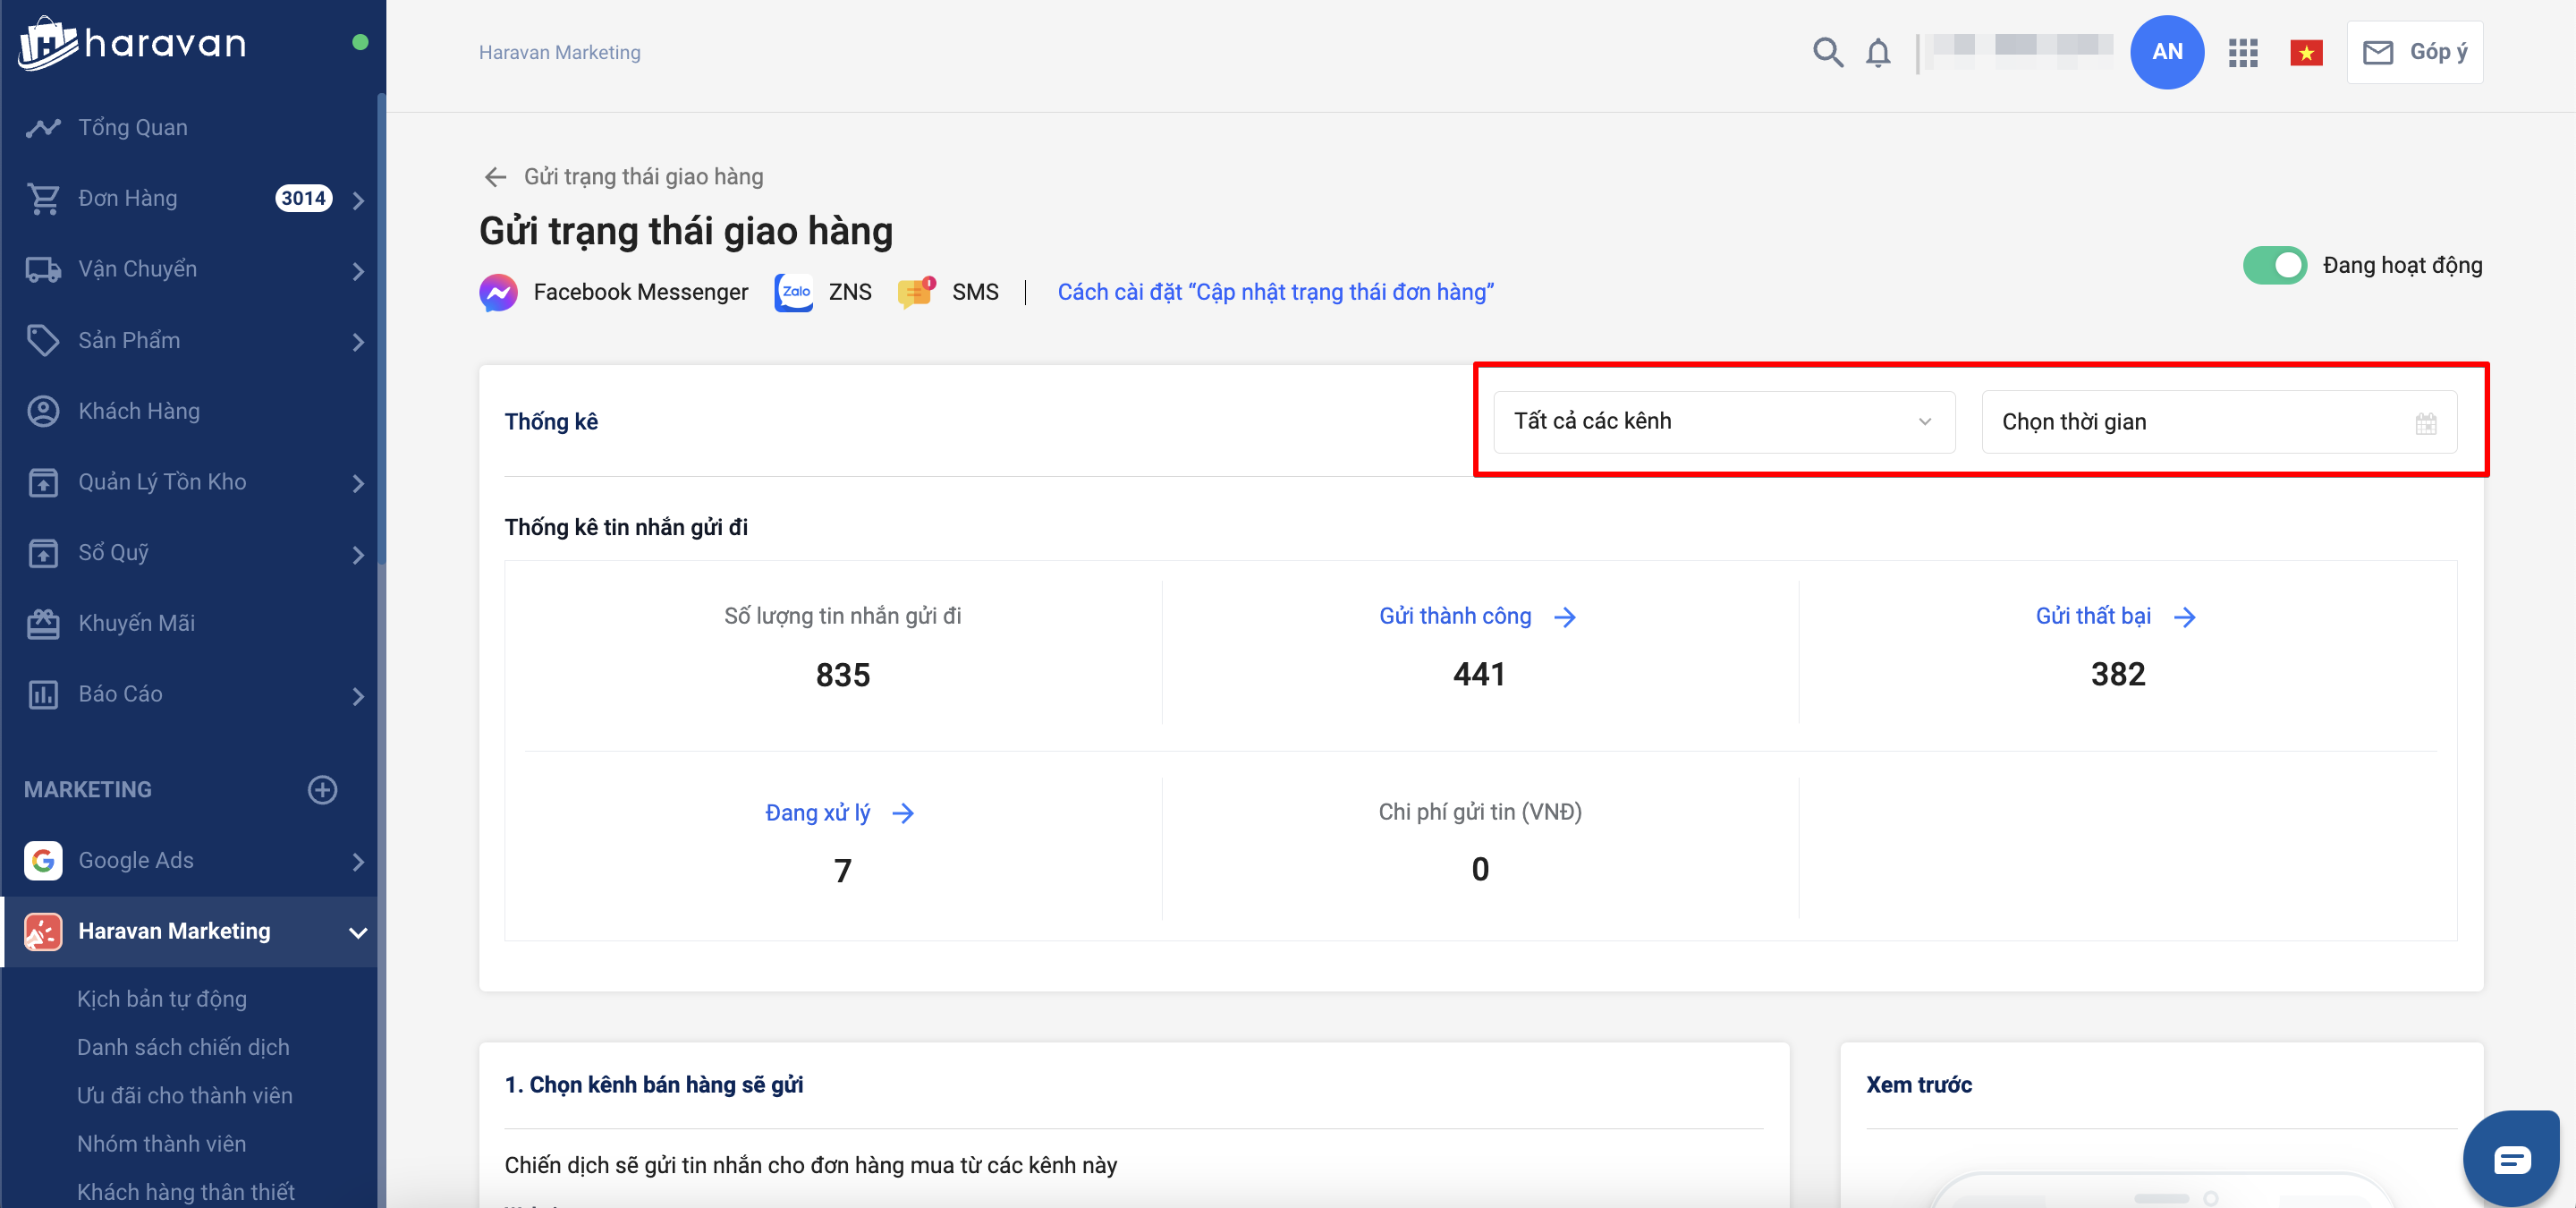Image resolution: width=2576 pixels, height=1208 pixels.
Task: Add marketing app with plus icon
Action: pyautogui.click(x=322, y=789)
